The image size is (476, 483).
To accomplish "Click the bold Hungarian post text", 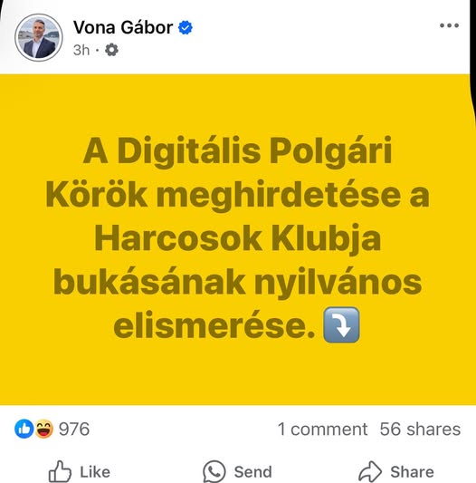I will coord(237,238).
